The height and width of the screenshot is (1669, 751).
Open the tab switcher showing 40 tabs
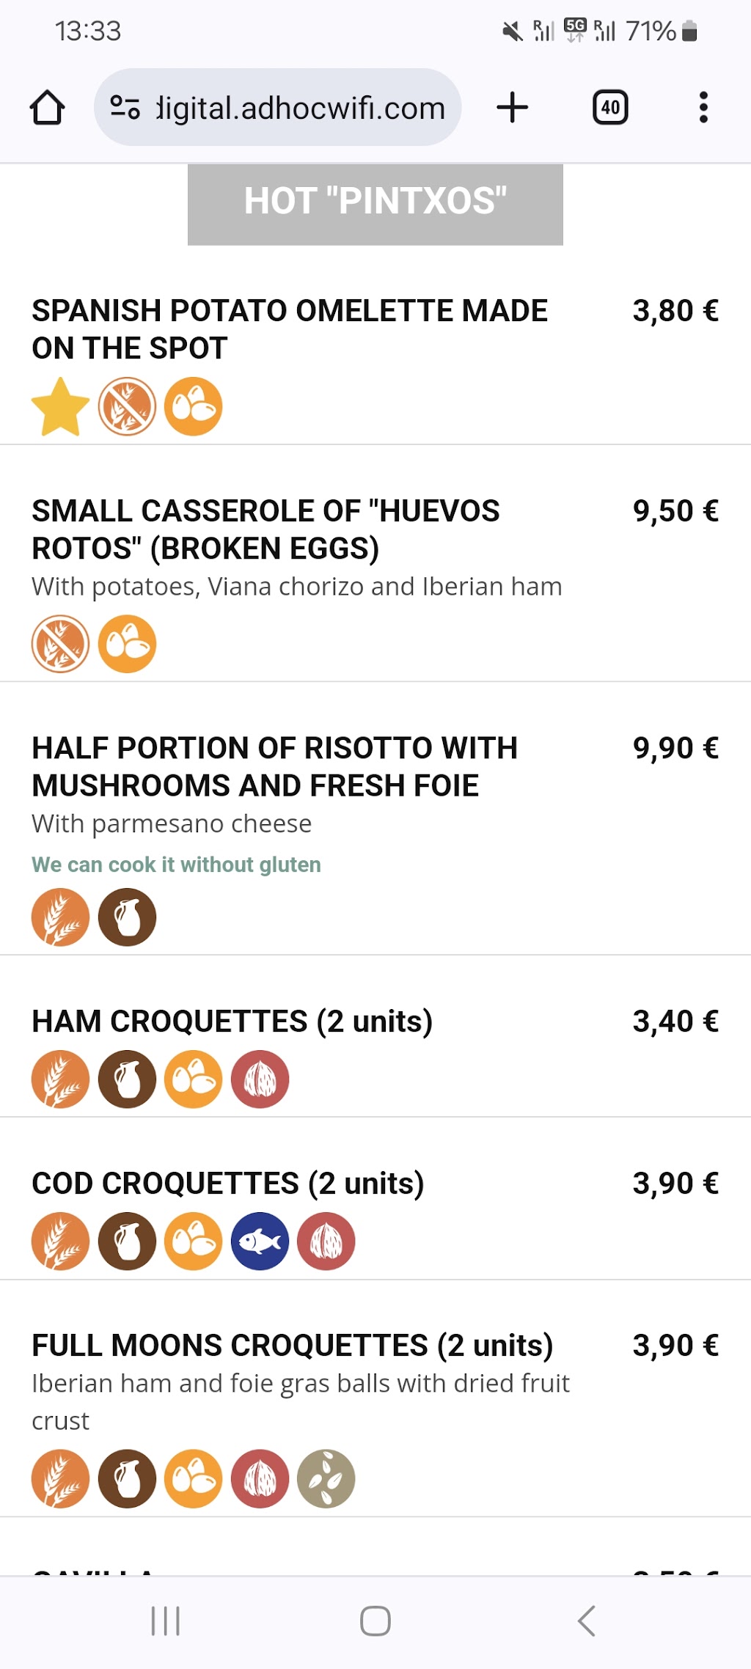610,108
